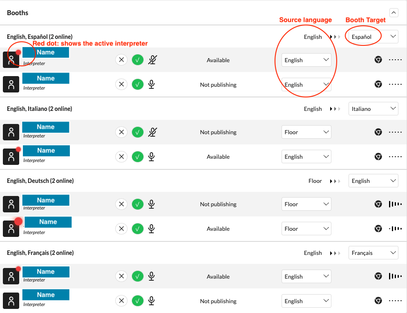407x313 pixels.
Task: Click the "English, Italiano (2 online)" booth heading
Action: pos(40,109)
